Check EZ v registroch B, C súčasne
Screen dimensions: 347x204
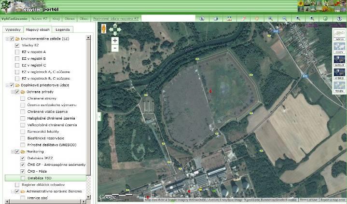coord(17,78)
